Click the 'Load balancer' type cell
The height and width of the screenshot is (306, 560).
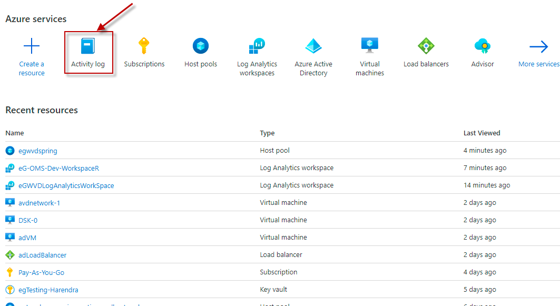pos(281,254)
